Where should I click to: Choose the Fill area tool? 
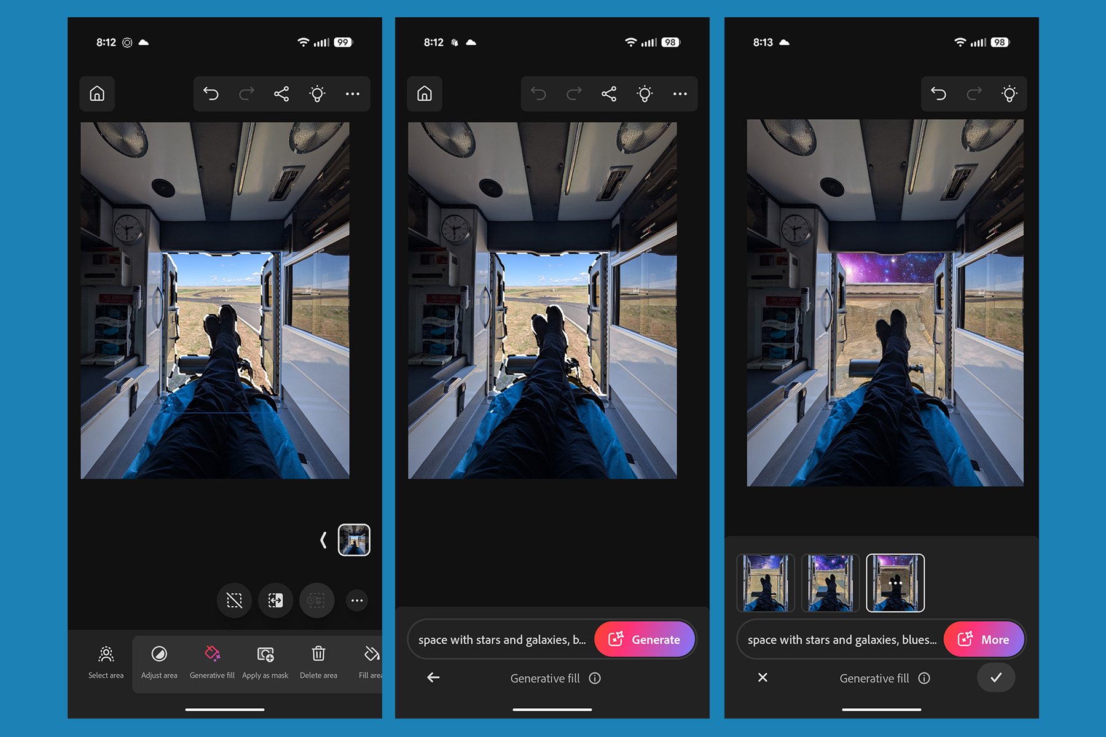click(x=371, y=662)
